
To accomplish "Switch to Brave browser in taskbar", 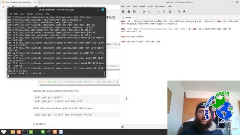I will pos(55,132).
